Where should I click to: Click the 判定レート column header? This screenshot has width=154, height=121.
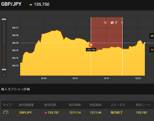click(143, 105)
